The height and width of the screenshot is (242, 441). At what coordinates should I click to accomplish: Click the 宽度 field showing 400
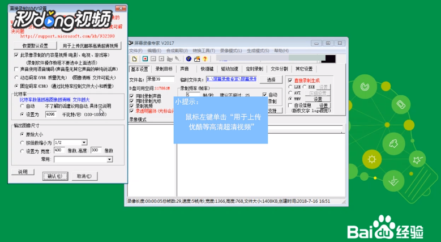pos(59,150)
